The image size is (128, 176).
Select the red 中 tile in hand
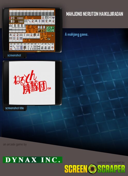click(52, 47)
